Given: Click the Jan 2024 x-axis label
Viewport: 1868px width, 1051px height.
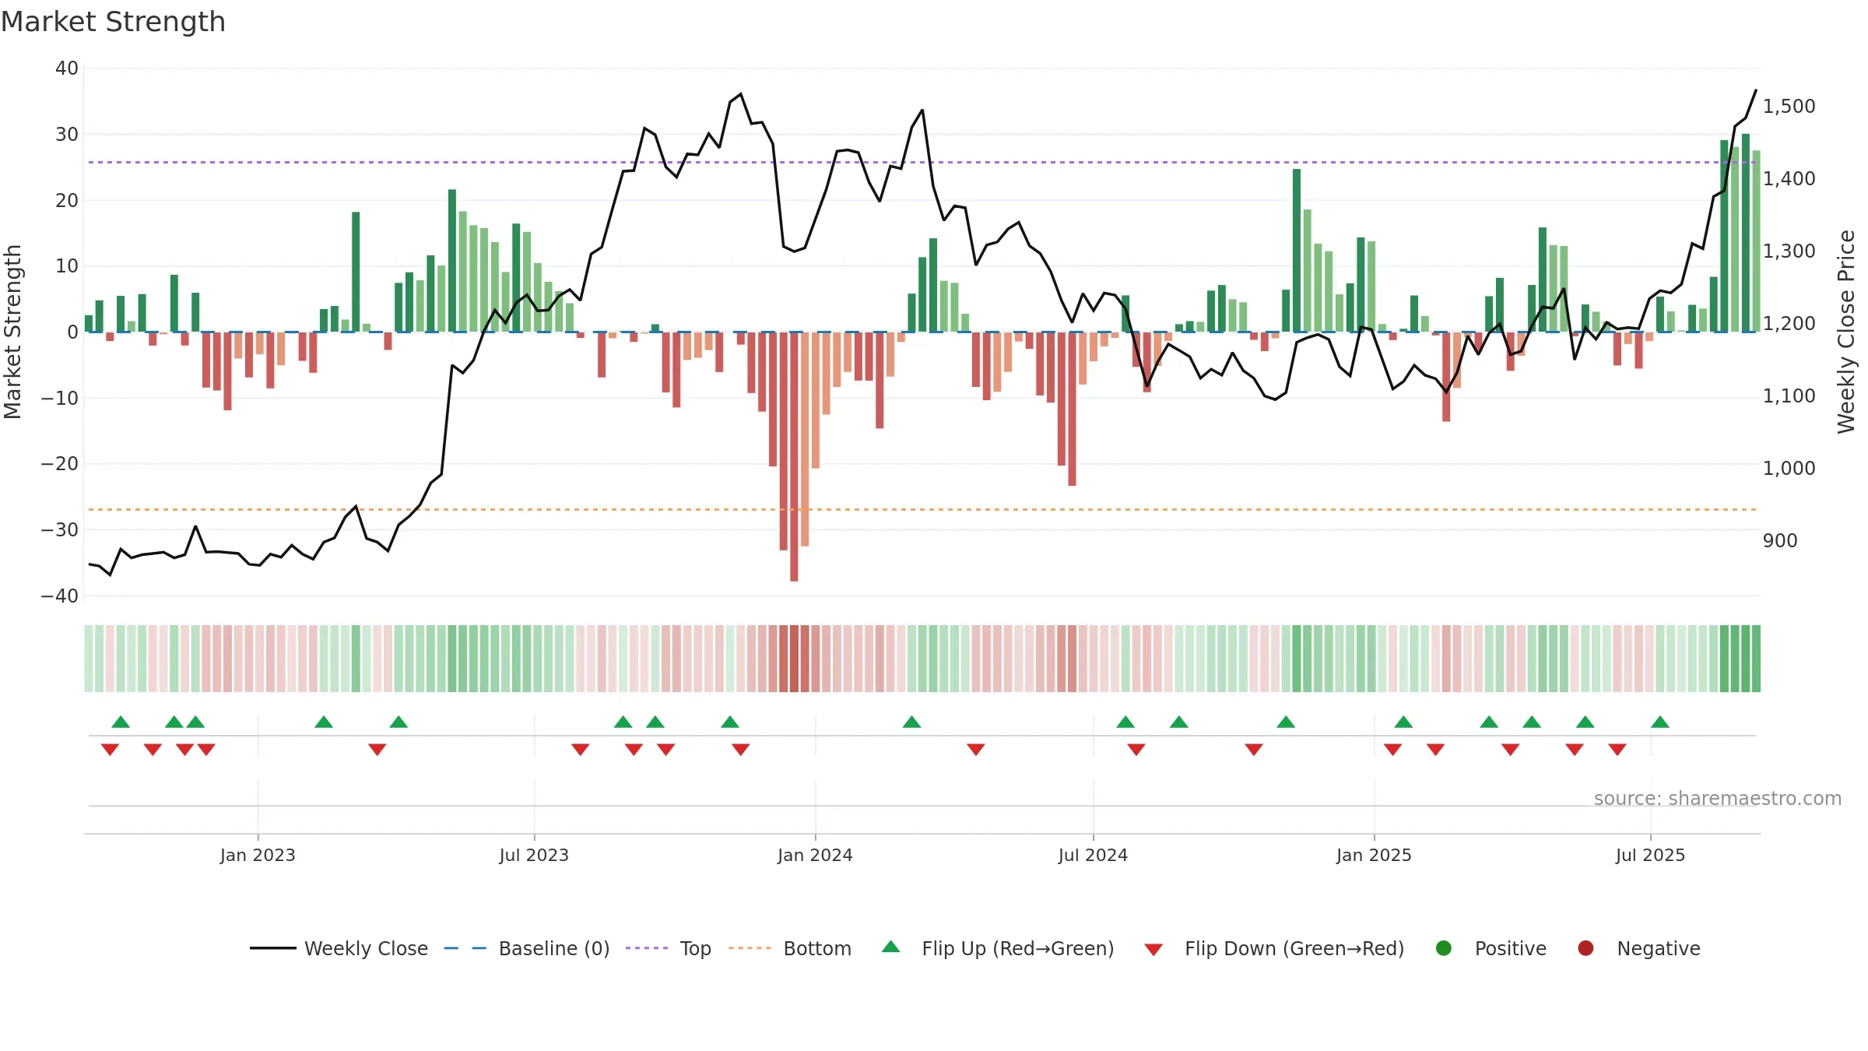Looking at the screenshot, I should tap(815, 855).
